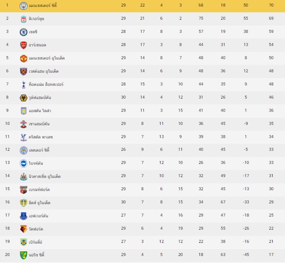Click the Everton crest icon

(23, 216)
